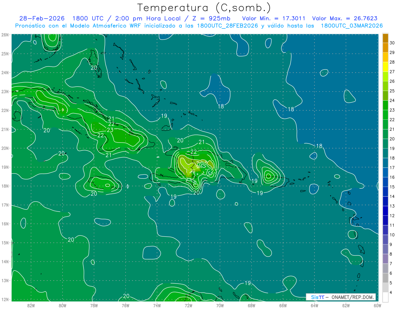Click the '78W' longitude label
The image size is (401, 310).
click(x=94, y=305)
